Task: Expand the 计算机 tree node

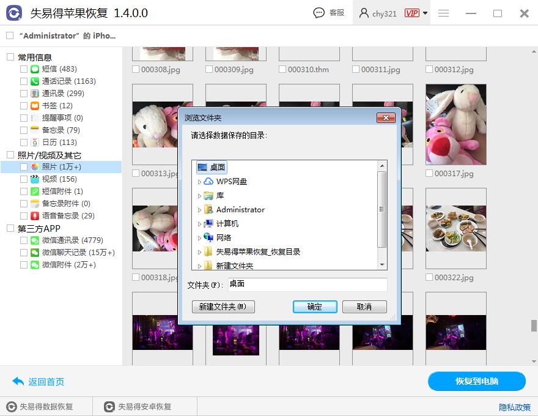Action: [x=199, y=224]
